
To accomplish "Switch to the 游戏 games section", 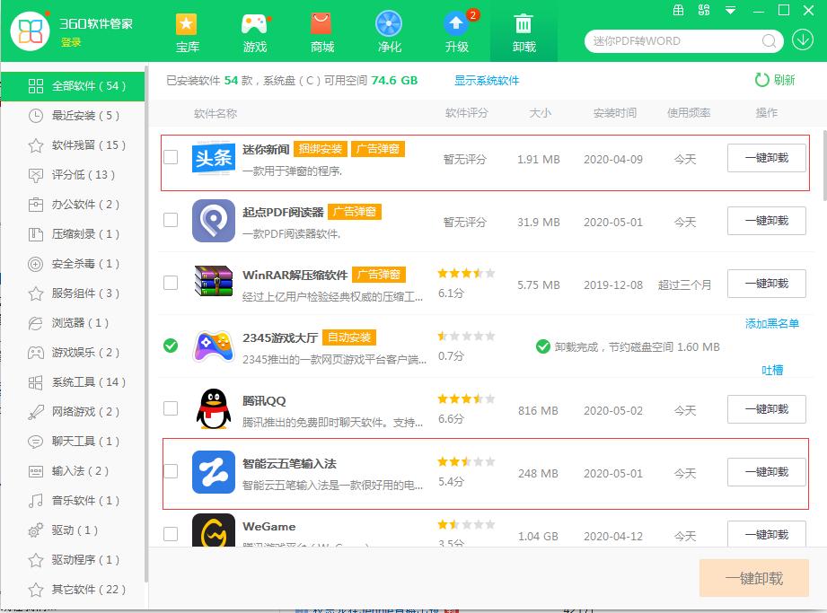I will coord(254,31).
